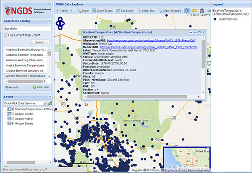Enable Use Current Map Extent checkbox
Image resolution: width=252 pixels, height=173 pixels.
6,35
